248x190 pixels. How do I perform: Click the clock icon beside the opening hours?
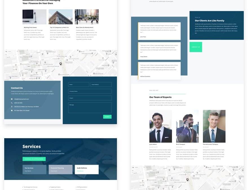pos(12,110)
